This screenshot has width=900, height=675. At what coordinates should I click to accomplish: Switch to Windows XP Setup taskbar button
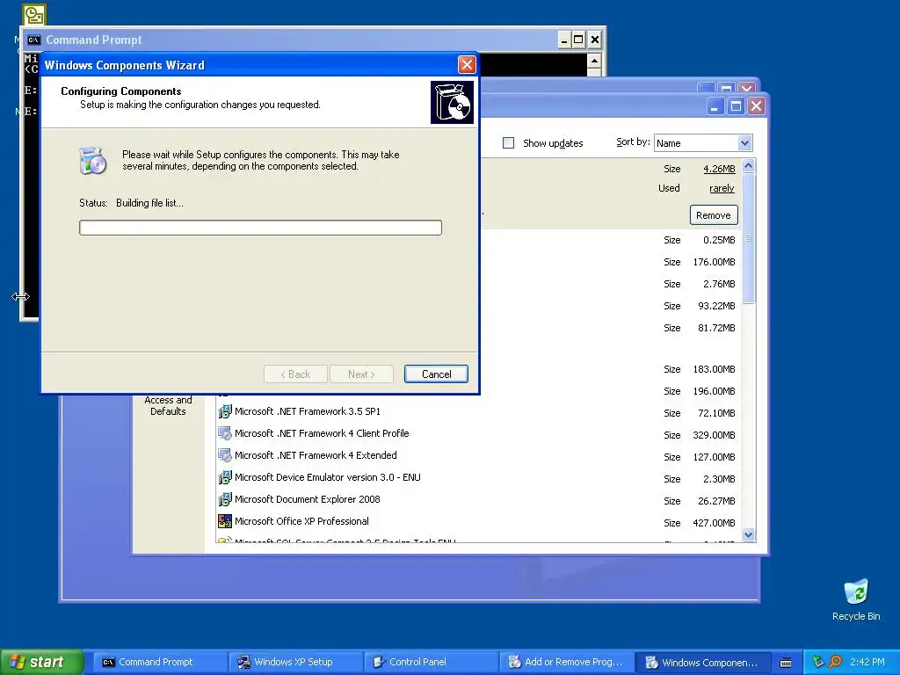pos(295,662)
